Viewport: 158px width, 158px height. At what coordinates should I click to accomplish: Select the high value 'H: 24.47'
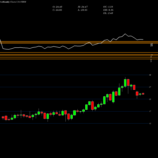(x=83, y=7)
